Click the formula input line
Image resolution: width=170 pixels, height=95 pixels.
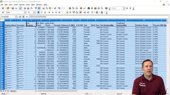tap(99, 17)
